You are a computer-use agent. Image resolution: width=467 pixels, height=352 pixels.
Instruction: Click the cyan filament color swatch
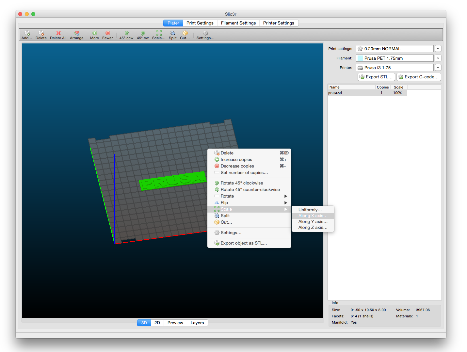(x=360, y=58)
